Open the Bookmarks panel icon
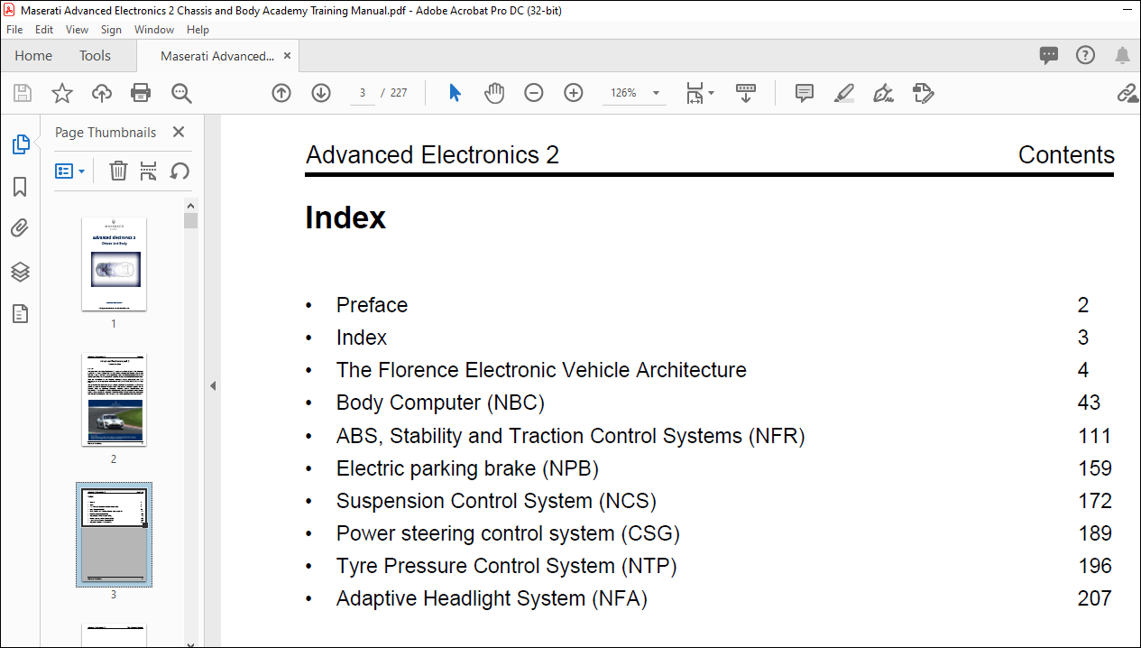 coord(20,187)
